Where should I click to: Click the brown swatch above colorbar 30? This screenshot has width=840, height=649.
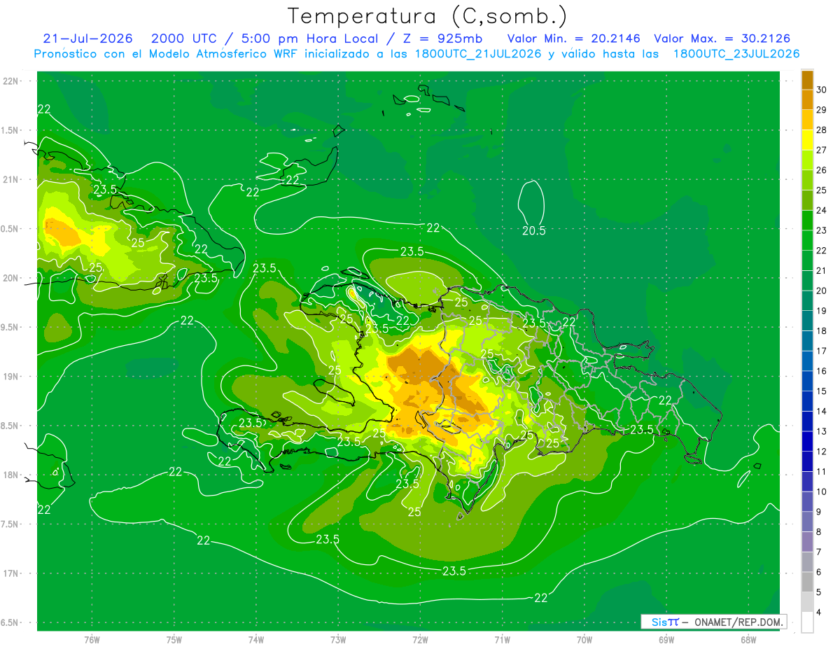[x=807, y=81]
